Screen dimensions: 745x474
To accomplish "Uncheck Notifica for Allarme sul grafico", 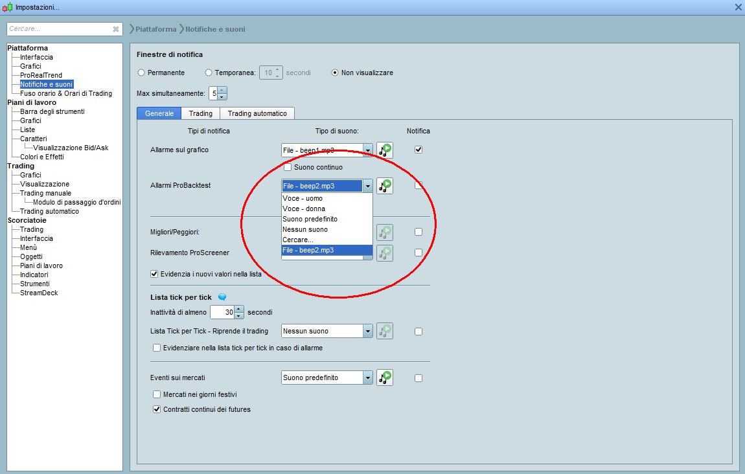I will (418, 150).
